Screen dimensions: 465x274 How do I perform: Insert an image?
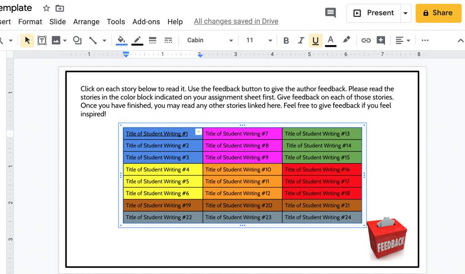56,40
